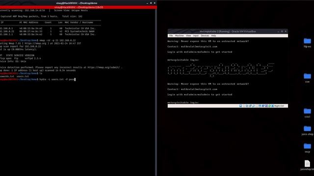This screenshot has height=176, width=314.
Task: Open the Input menu in VirtualBox window
Action: [196, 36]
